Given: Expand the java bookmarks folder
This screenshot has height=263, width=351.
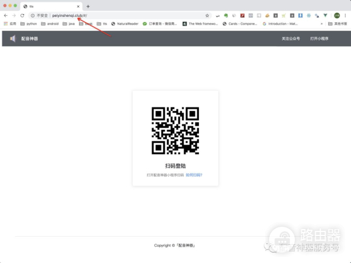Looking at the screenshot, I should (x=68, y=24).
